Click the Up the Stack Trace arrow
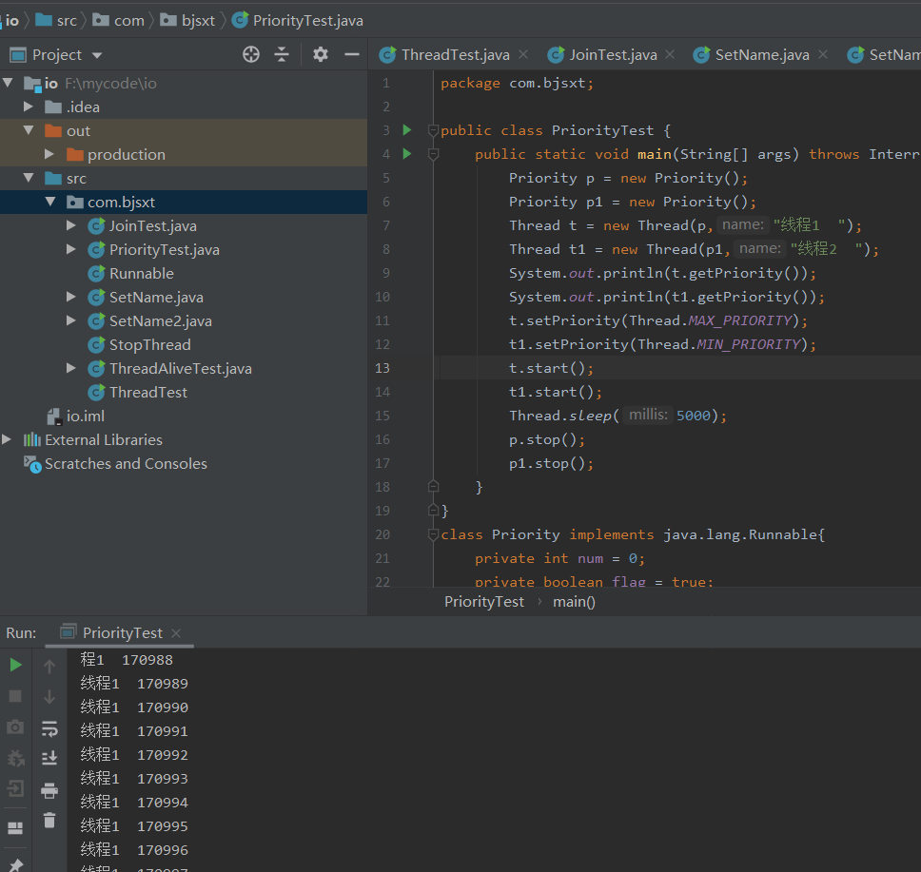921x872 pixels. (49, 666)
